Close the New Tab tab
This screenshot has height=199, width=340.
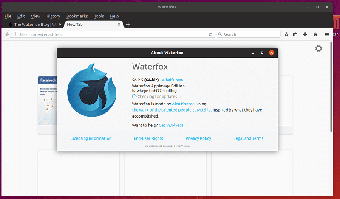[x=119, y=25]
